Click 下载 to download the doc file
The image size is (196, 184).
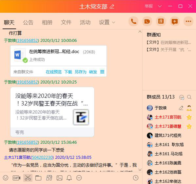[x=68, y=72]
